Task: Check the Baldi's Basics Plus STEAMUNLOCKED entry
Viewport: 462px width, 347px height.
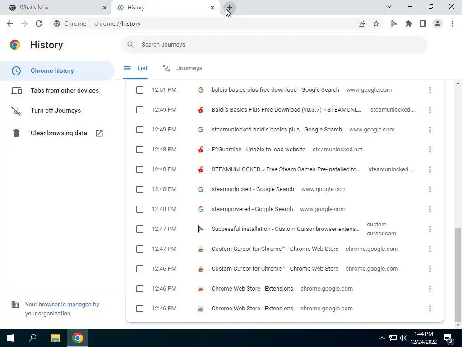Action: tap(140, 110)
